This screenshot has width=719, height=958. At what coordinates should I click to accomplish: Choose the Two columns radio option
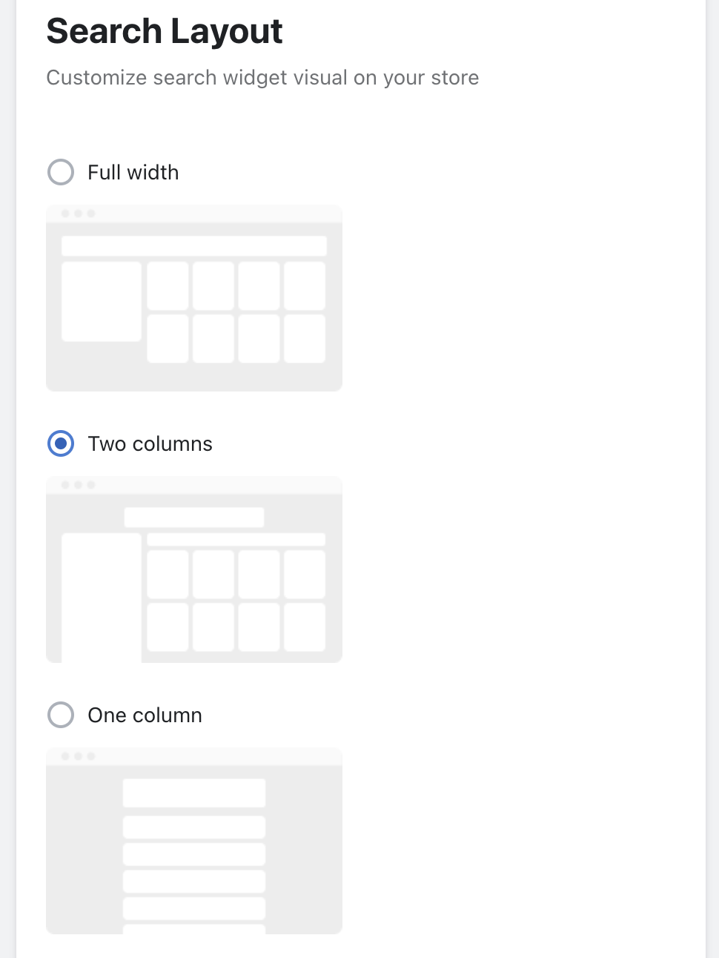coord(61,443)
